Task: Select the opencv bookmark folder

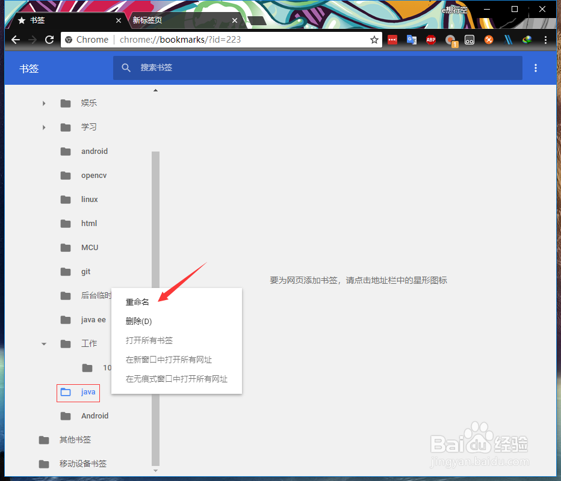Action: [x=94, y=175]
